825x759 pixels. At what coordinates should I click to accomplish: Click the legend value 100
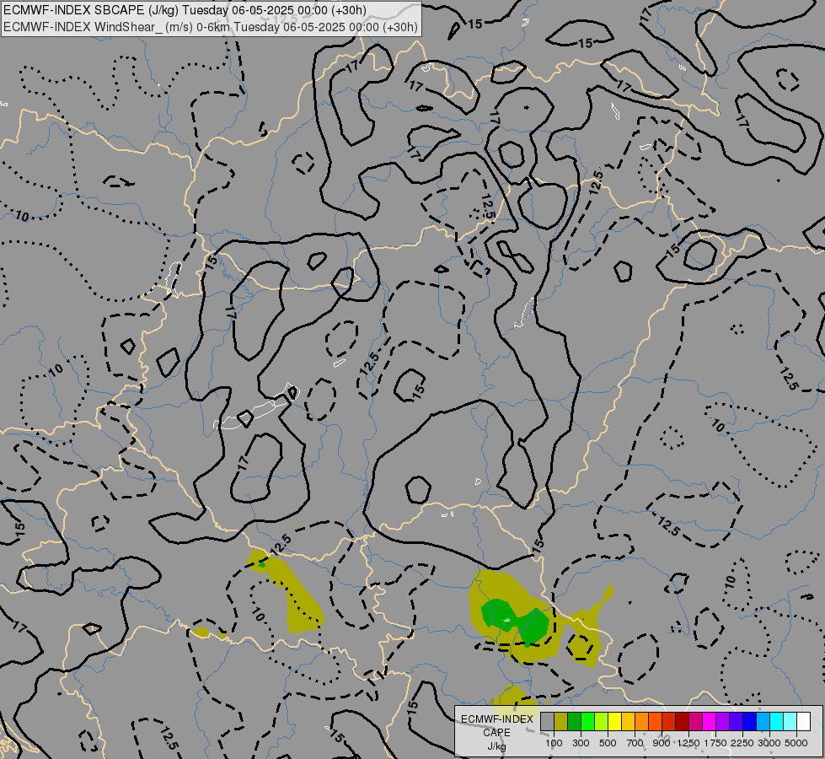[x=554, y=743]
